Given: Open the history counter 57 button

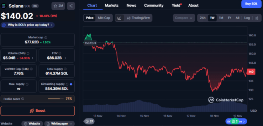Looking at the screenshot, I should click(89, 121).
